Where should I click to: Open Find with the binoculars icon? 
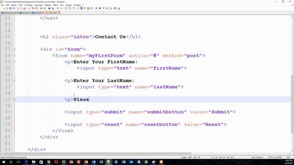pos(49,8)
